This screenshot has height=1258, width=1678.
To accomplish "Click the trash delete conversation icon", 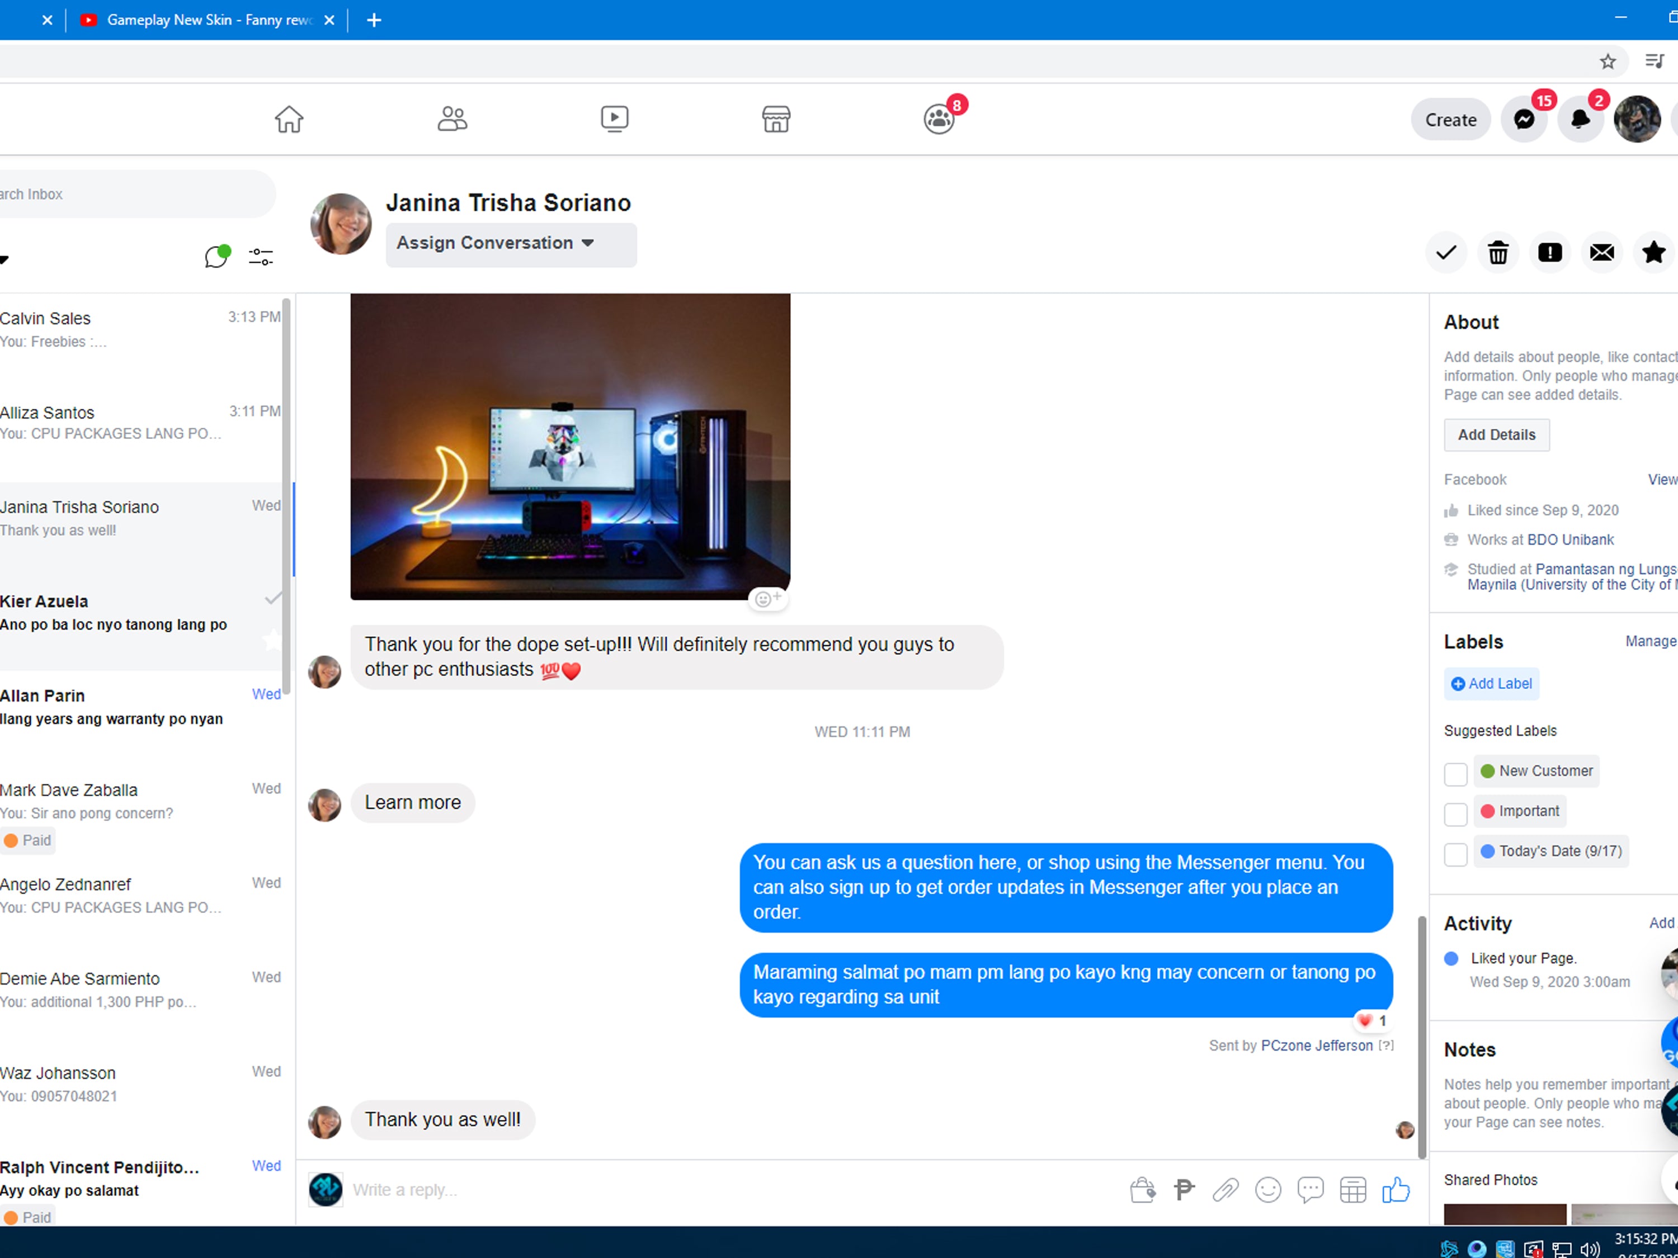I will coord(1497,253).
